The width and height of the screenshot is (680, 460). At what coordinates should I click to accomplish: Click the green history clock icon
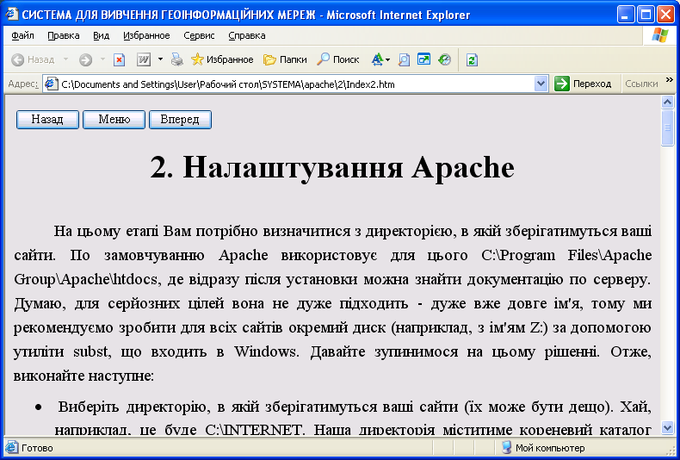pyautogui.click(x=444, y=59)
